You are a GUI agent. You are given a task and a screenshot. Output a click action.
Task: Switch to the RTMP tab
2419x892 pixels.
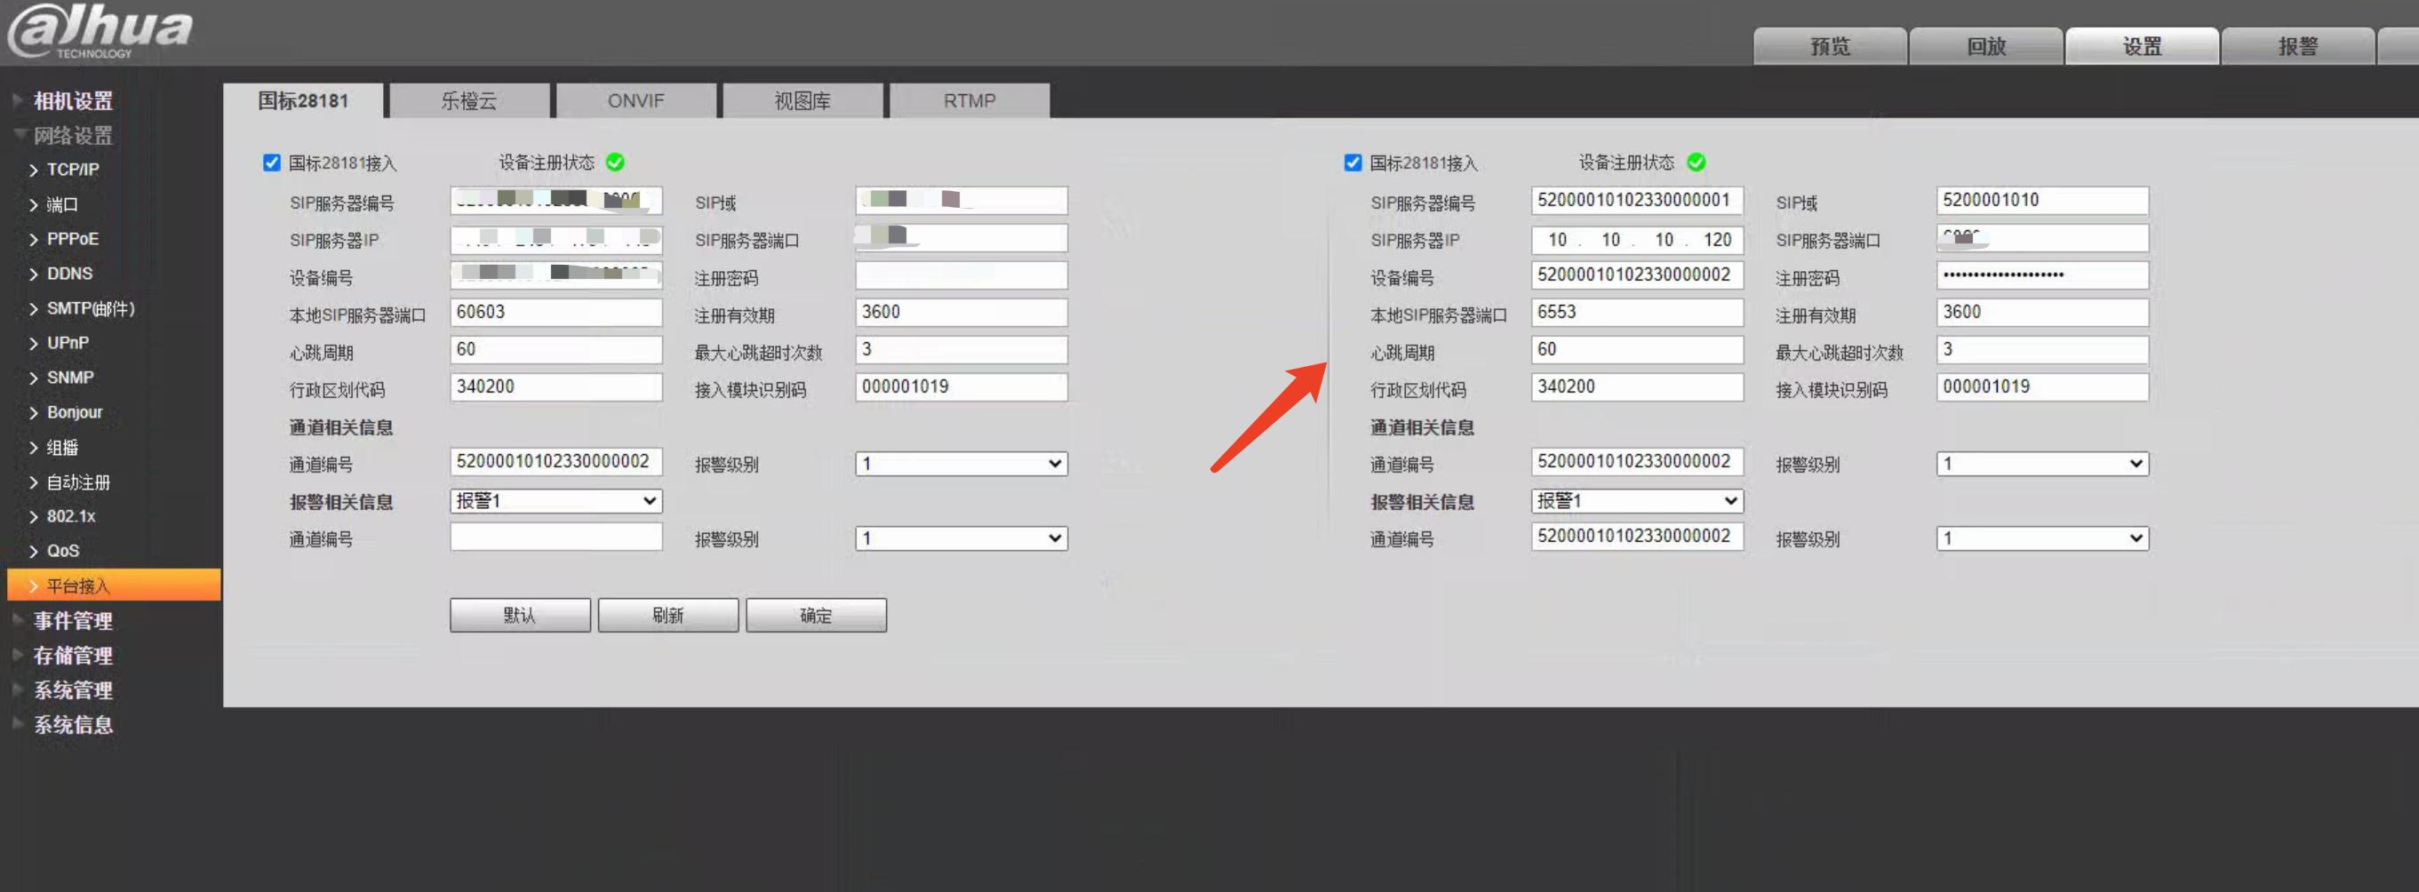[967, 100]
